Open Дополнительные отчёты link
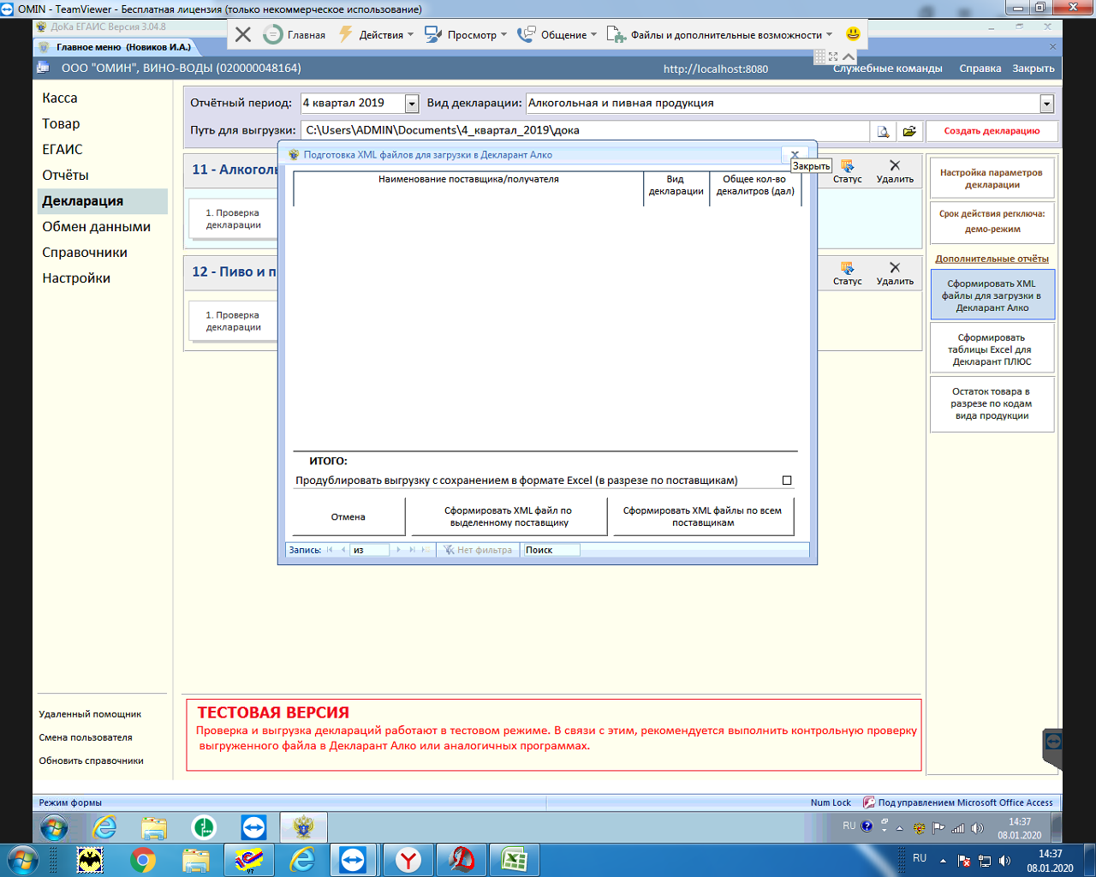1096x877 pixels. point(992,259)
